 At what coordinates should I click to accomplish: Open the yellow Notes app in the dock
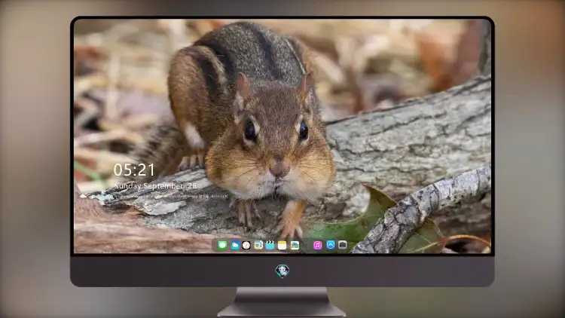(282, 245)
